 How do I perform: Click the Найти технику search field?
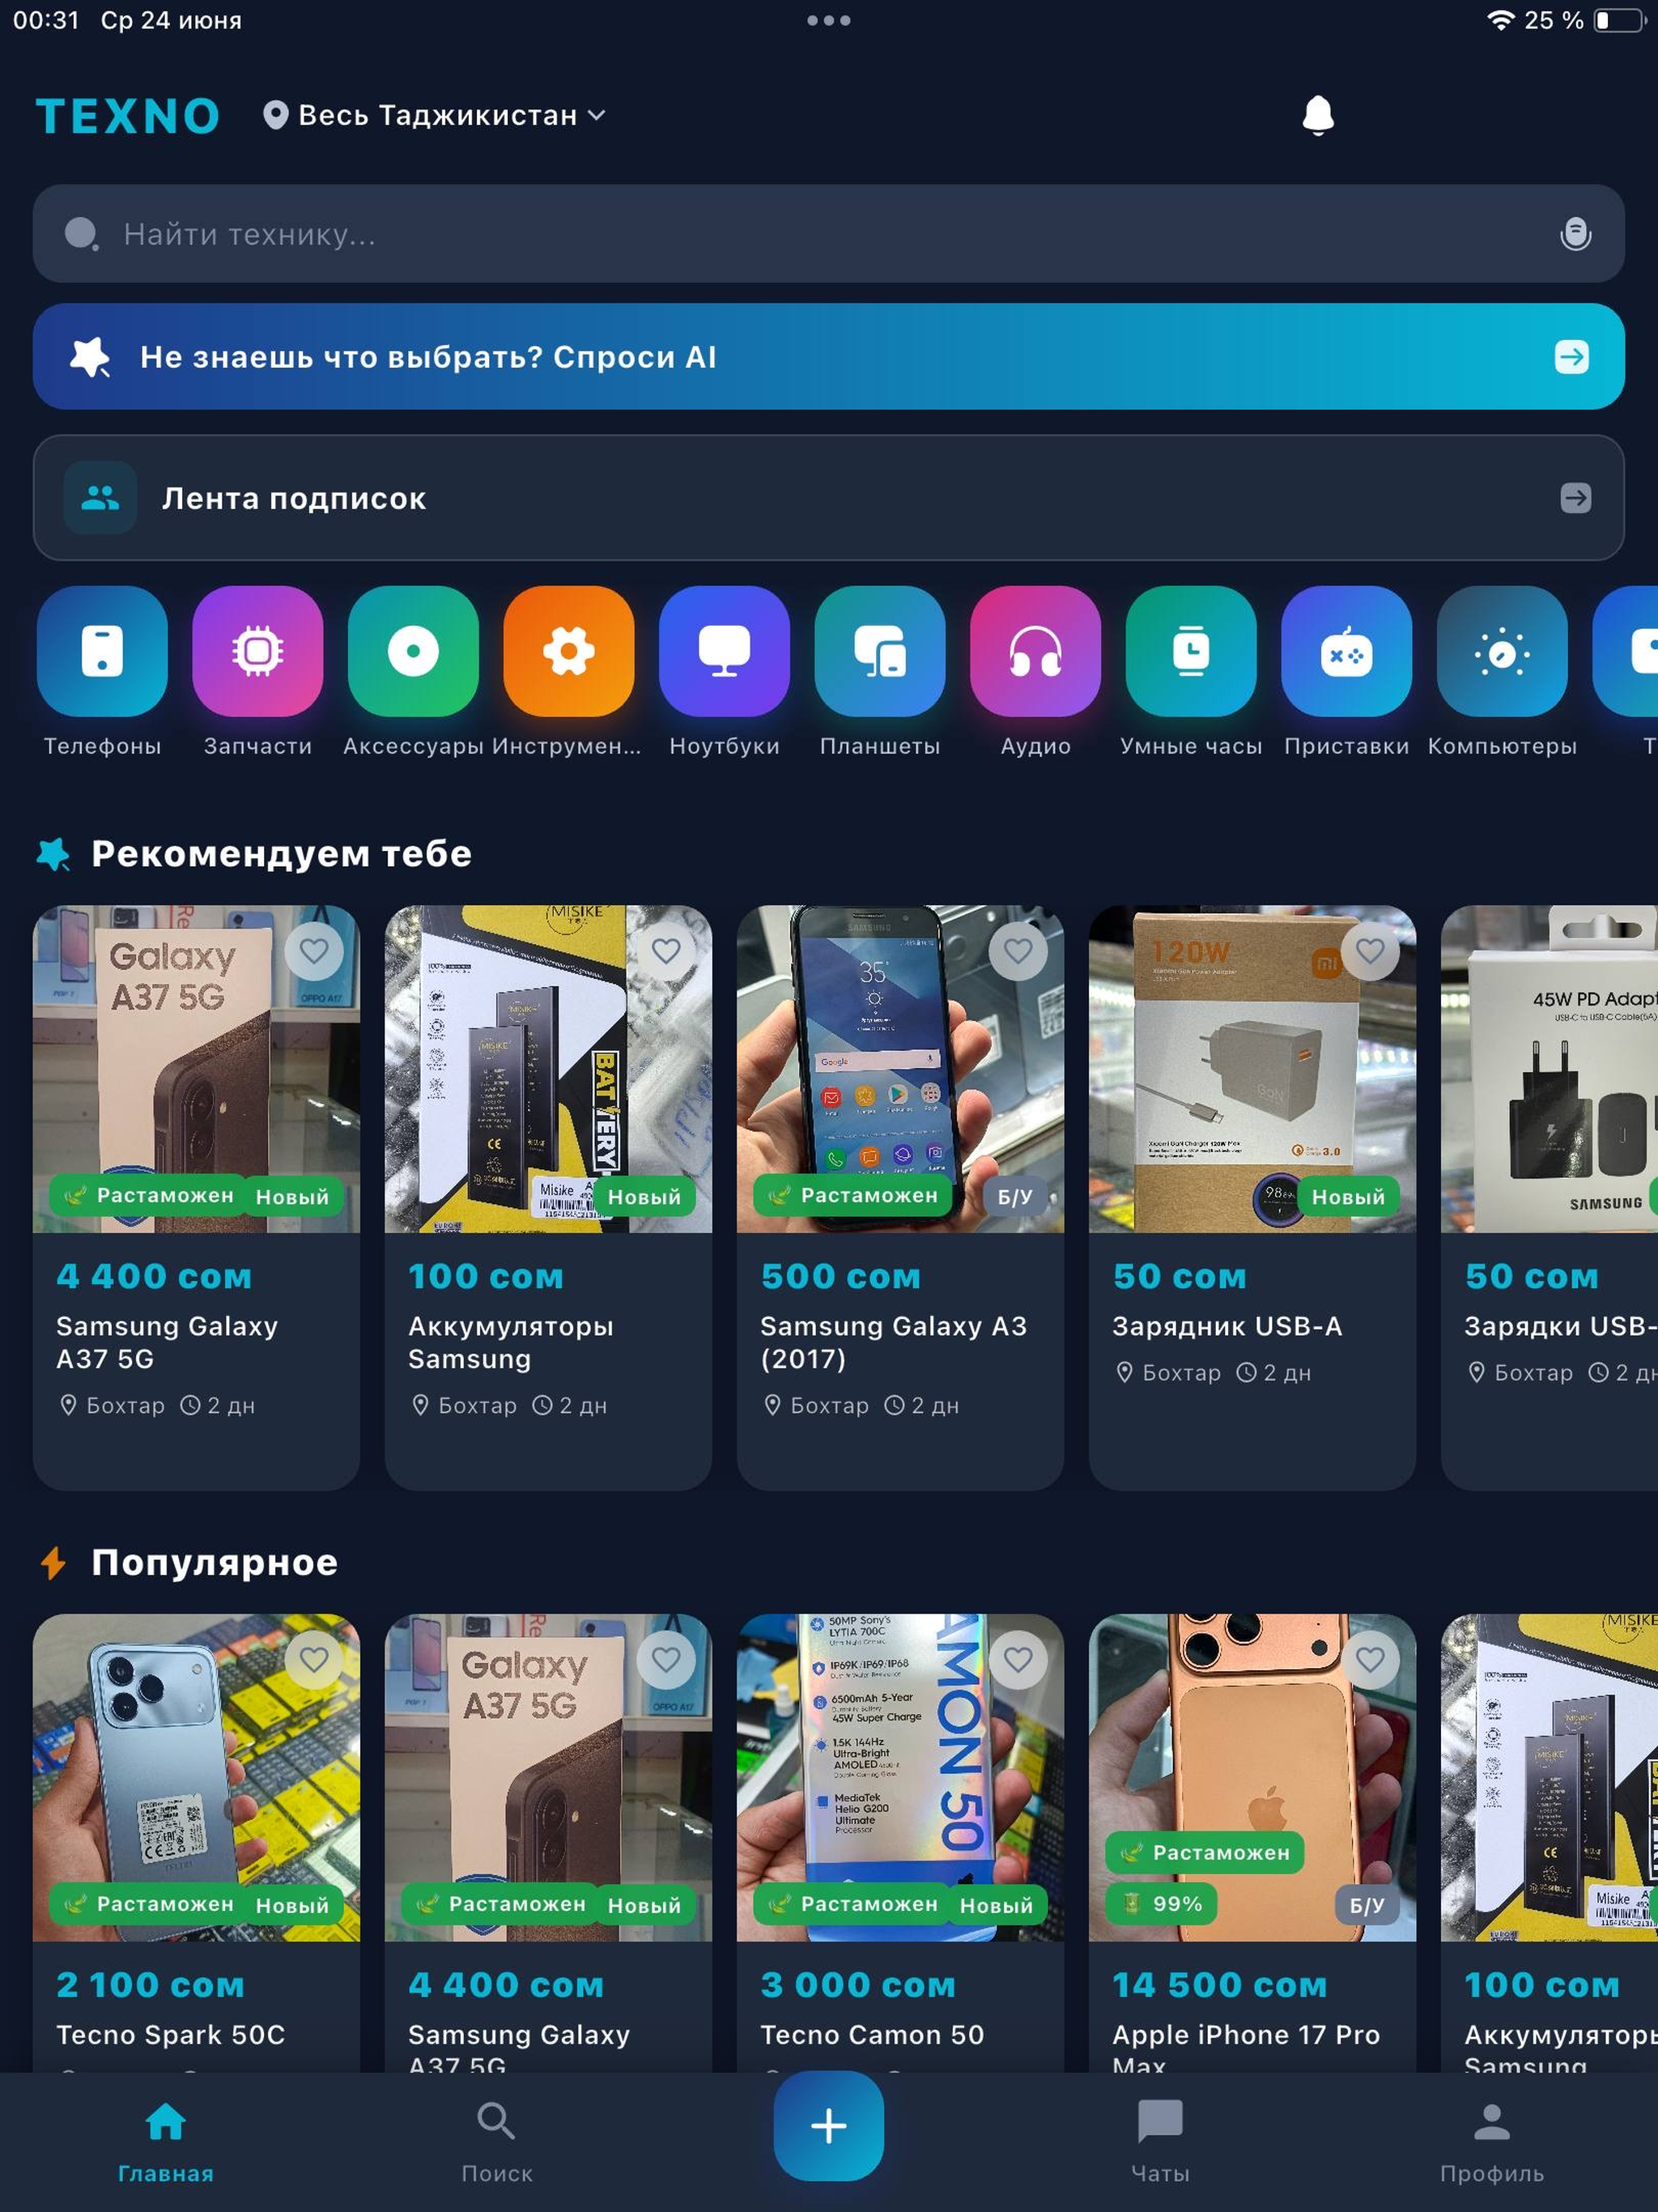828,233
